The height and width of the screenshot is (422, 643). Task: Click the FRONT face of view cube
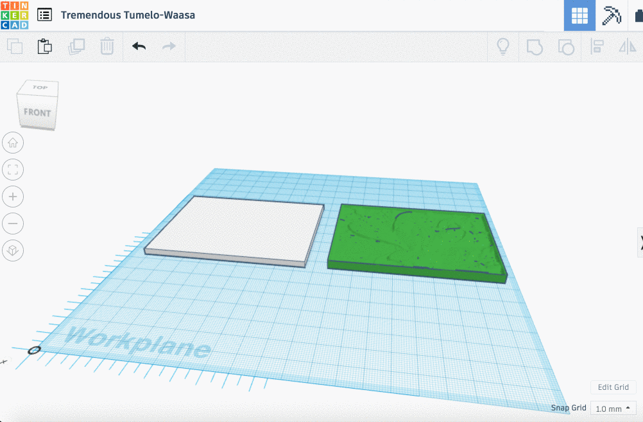tap(37, 112)
